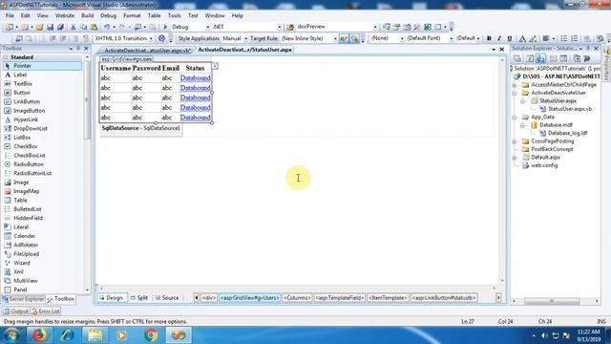Save the current file with the Save icon
The height and width of the screenshot is (344, 611).
coord(50,27)
